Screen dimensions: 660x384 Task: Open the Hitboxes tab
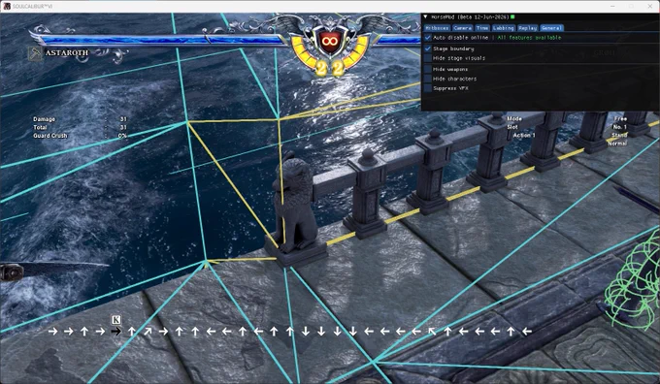pyautogui.click(x=437, y=28)
